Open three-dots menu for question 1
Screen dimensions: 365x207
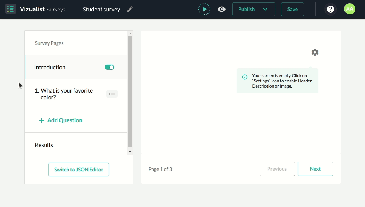click(112, 94)
